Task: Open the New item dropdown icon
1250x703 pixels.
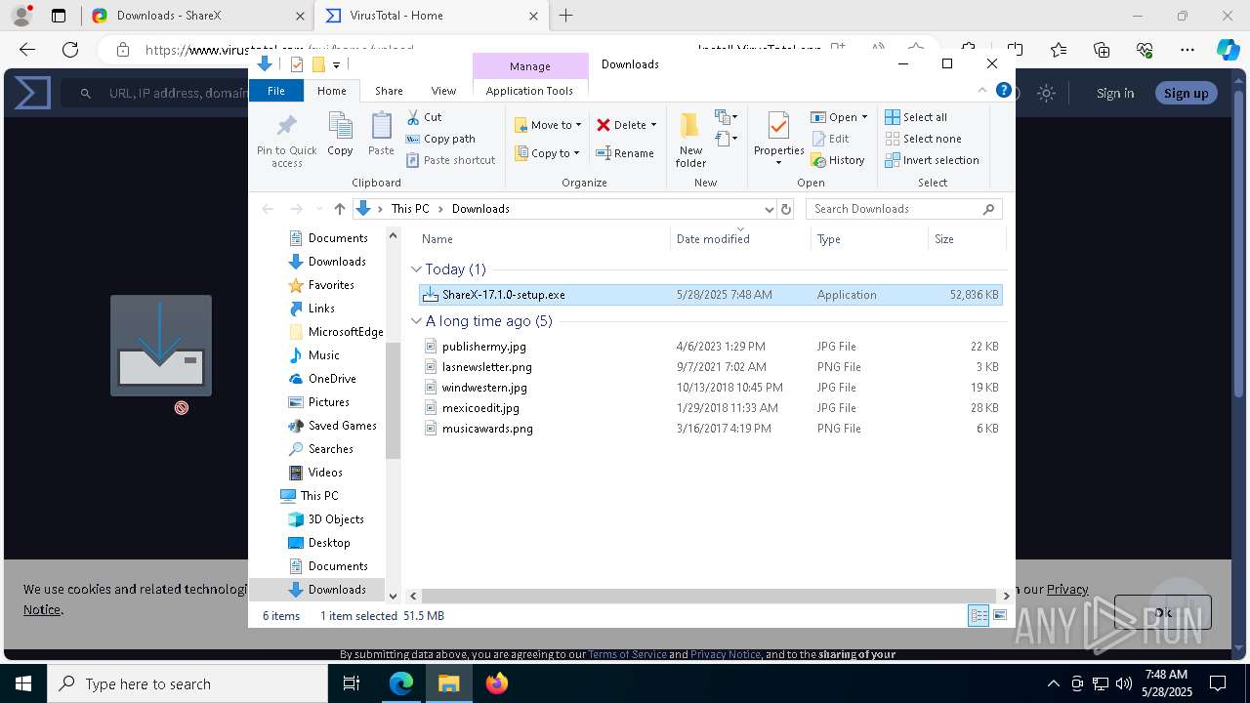Action: pos(726,117)
